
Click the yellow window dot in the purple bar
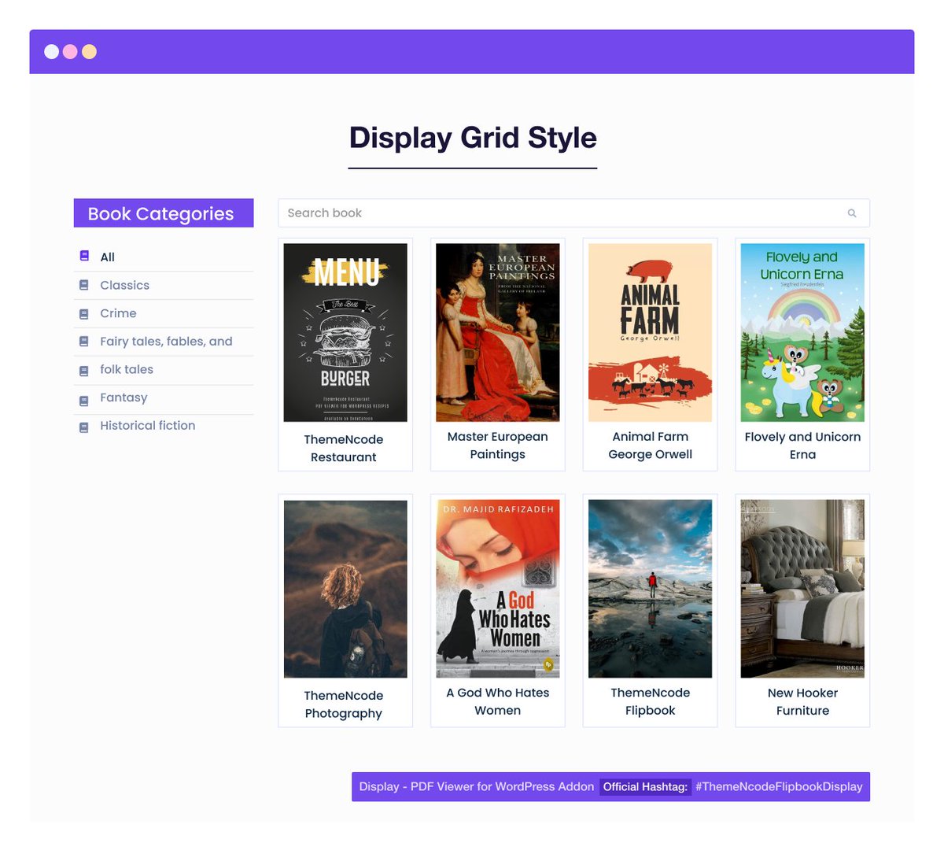(89, 52)
